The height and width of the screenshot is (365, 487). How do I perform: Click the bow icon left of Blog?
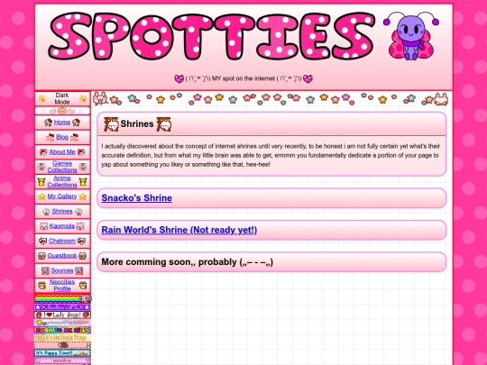click(x=50, y=137)
